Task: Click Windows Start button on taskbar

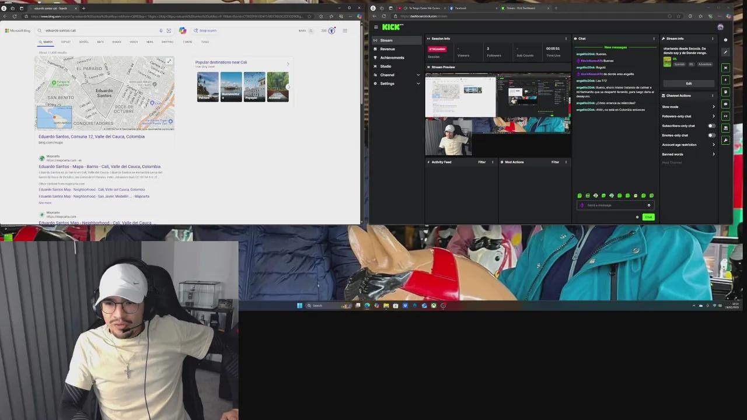Action: click(x=300, y=306)
